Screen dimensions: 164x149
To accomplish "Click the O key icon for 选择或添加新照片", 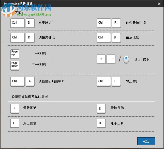I will click(30, 82).
